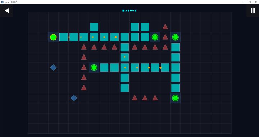The image size is (259, 137).
Task: Select the green node atop the right teal column
Action: [175, 37]
